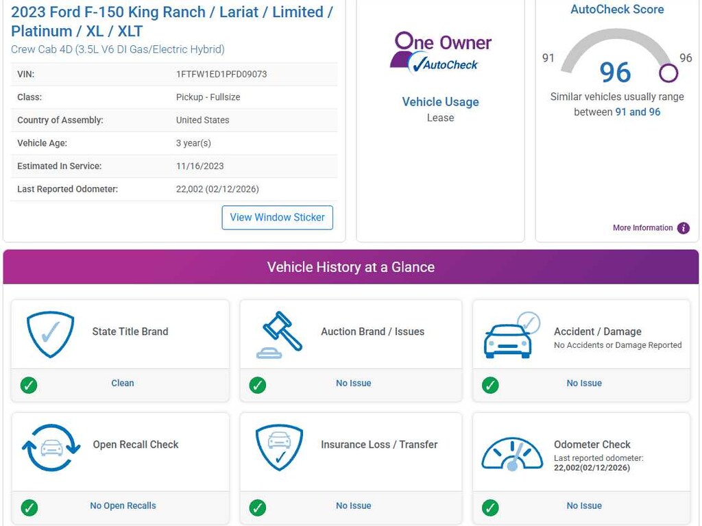This screenshot has height=526, width=702.
Task: Select the Clean status link
Action: pos(123,384)
